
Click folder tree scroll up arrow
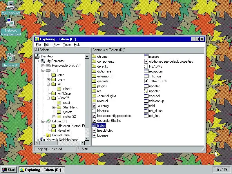(87, 56)
